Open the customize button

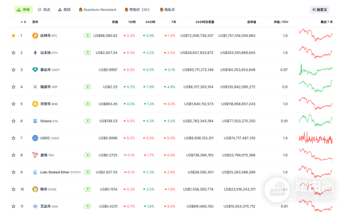[320, 10]
